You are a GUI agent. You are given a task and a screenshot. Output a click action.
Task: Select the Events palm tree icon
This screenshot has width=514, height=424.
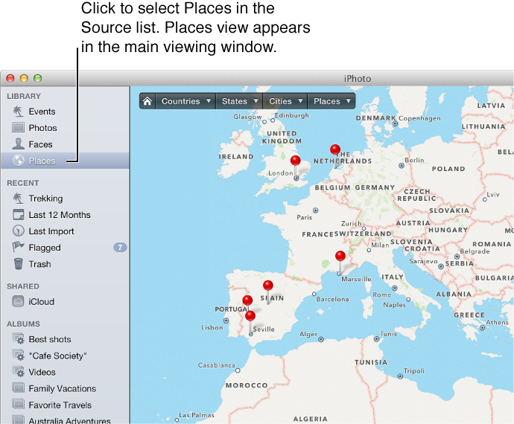click(x=18, y=112)
